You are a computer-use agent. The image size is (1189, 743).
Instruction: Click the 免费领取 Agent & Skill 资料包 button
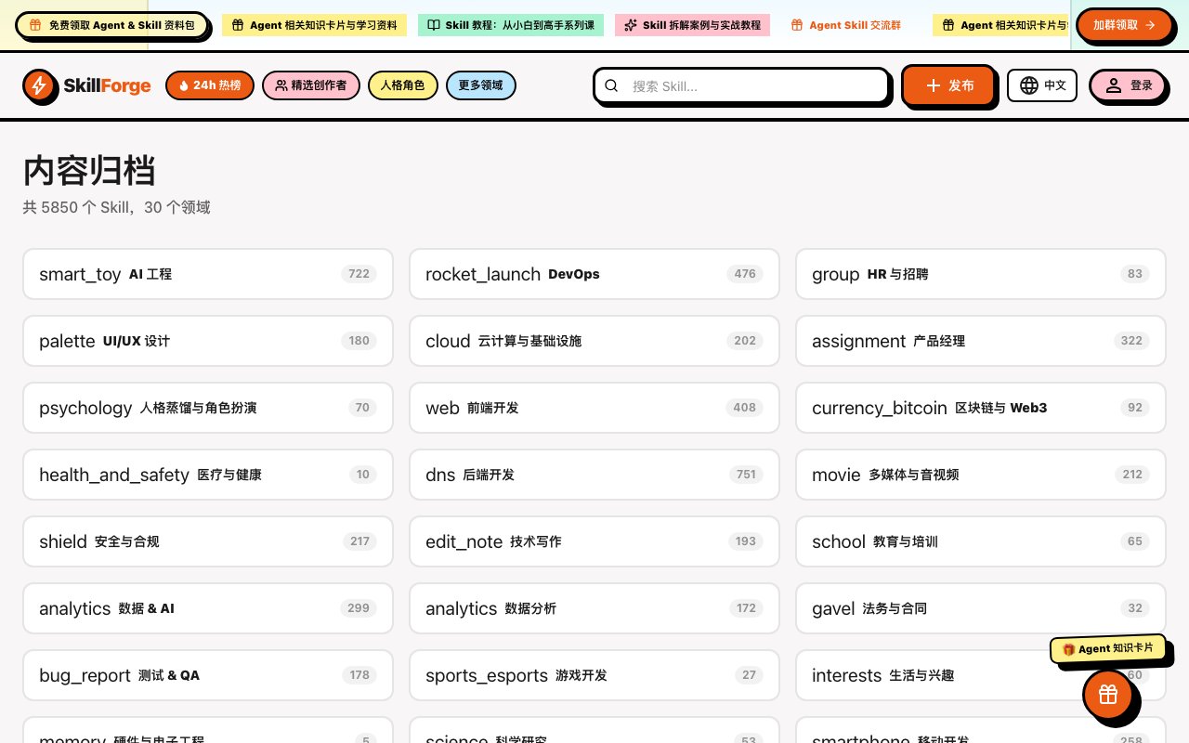point(111,25)
